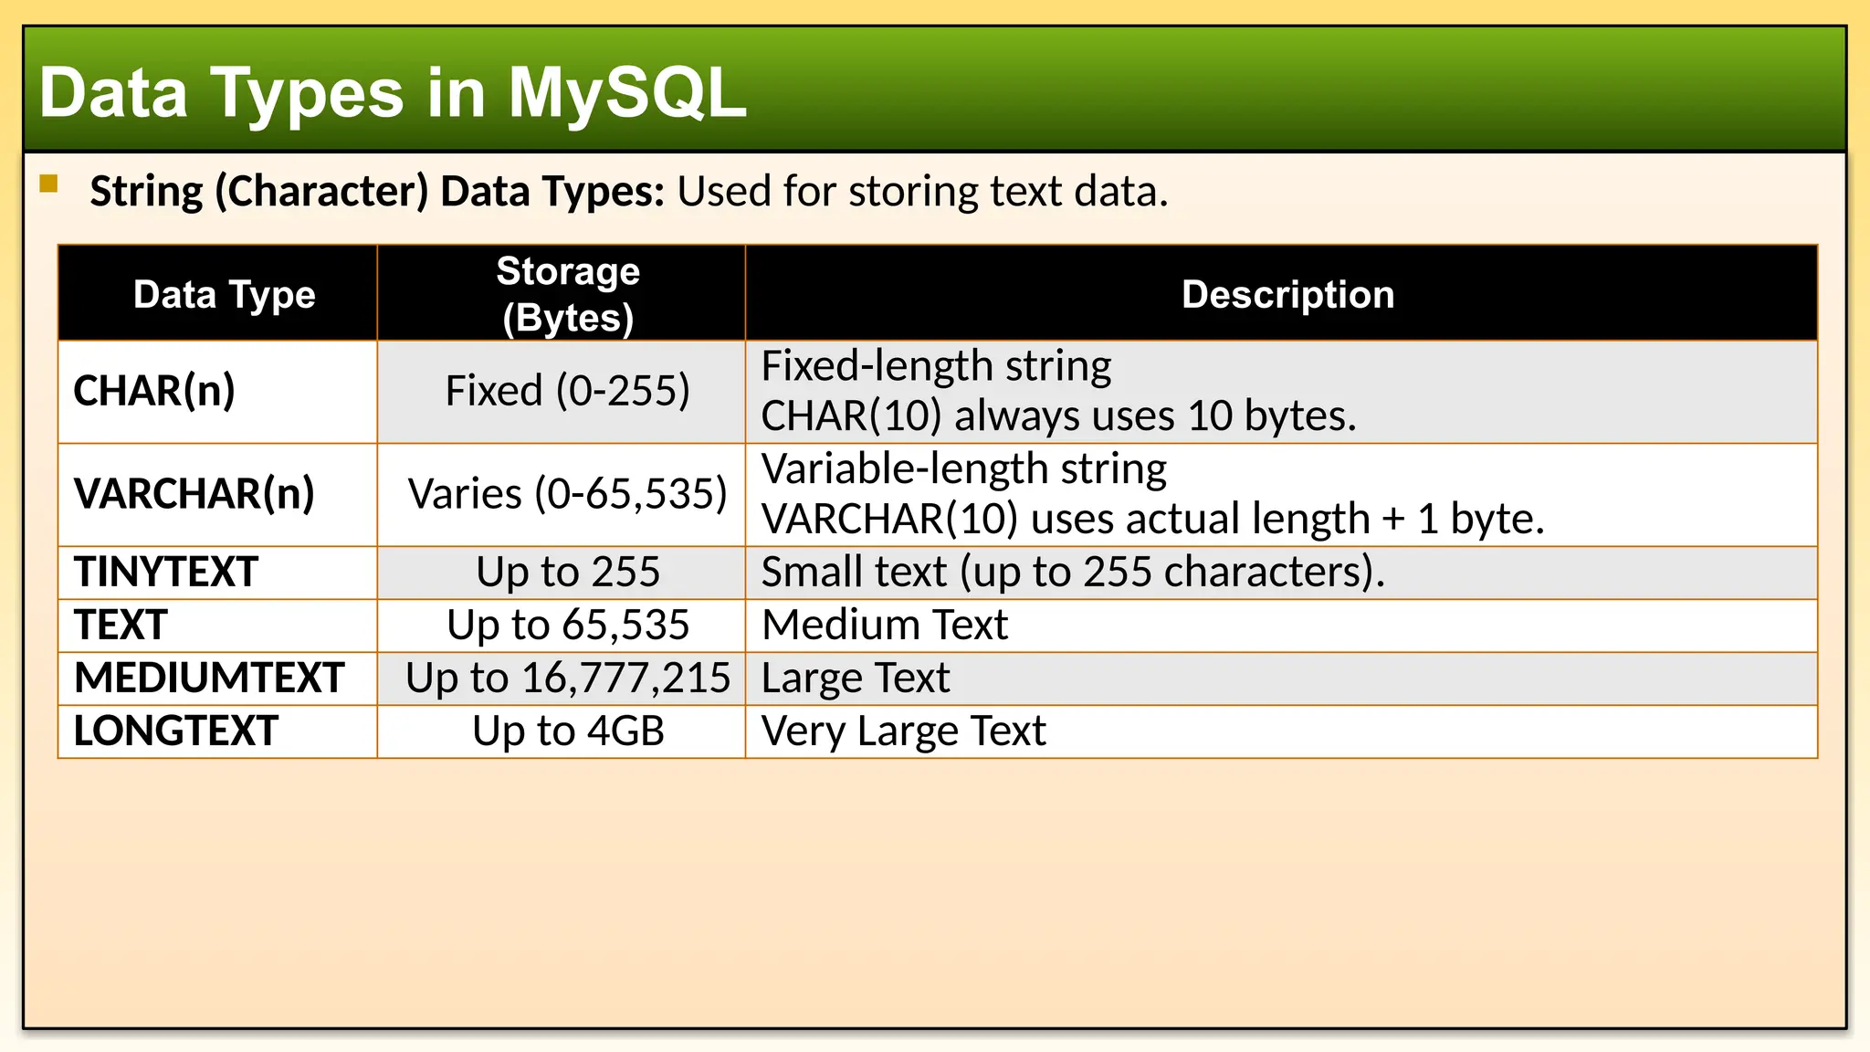Viewport: 1870px width, 1052px height.
Task: Click the Description column header
Action: [x=1287, y=295]
